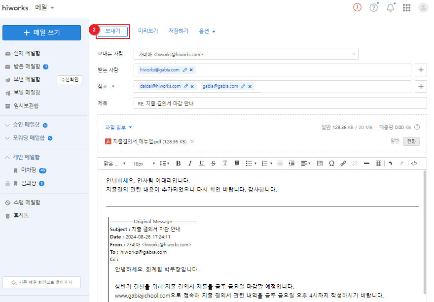Open 받은 메일함 inbox folder
434x302 pixels.
(x=26, y=67)
